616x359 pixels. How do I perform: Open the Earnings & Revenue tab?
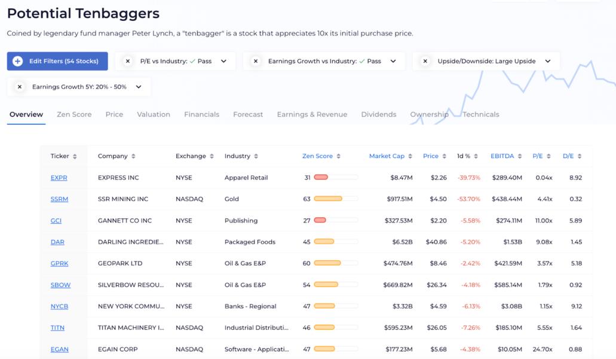[x=312, y=114]
